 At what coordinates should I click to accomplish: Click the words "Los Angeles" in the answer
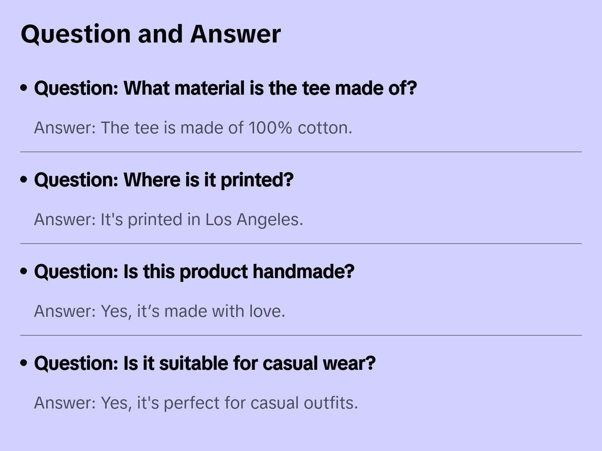coord(253,220)
